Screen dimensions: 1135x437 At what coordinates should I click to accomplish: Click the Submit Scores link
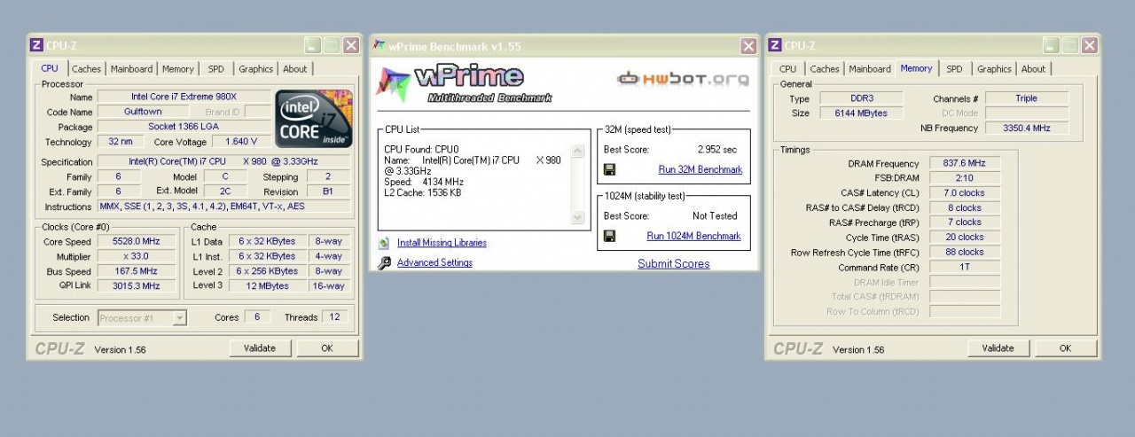pos(673,263)
